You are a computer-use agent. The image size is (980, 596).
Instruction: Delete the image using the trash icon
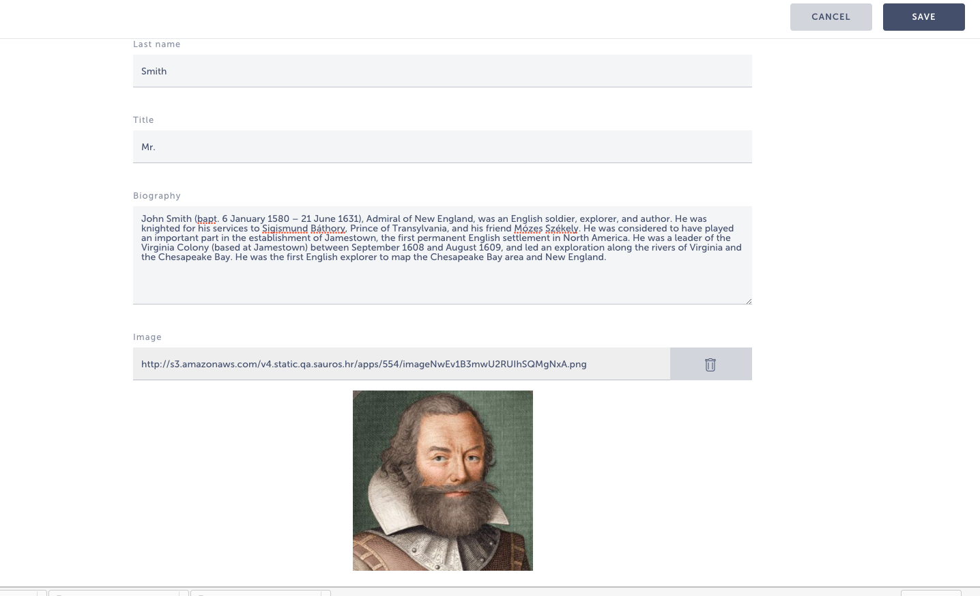point(710,364)
